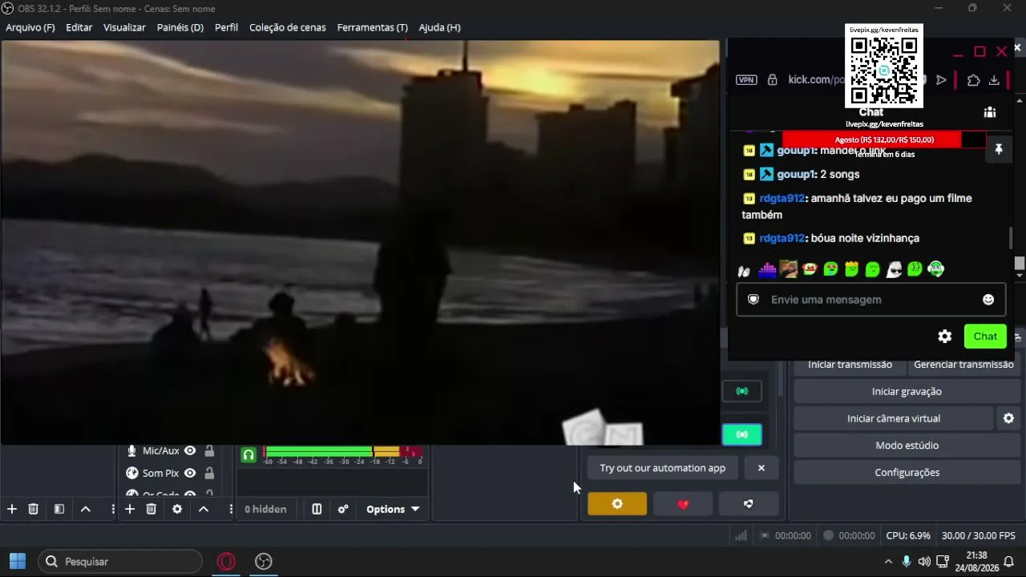Switch the audio mixer layout icon
The image size is (1026, 577).
317,509
